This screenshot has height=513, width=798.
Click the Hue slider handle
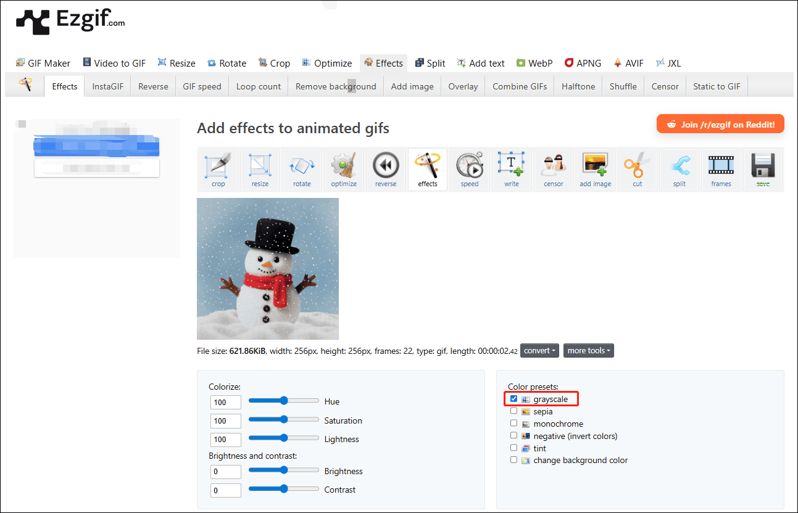(284, 401)
